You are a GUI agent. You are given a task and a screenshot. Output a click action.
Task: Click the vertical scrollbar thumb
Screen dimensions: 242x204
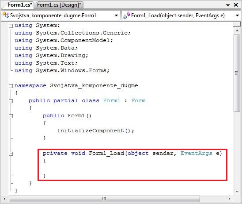point(237,73)
